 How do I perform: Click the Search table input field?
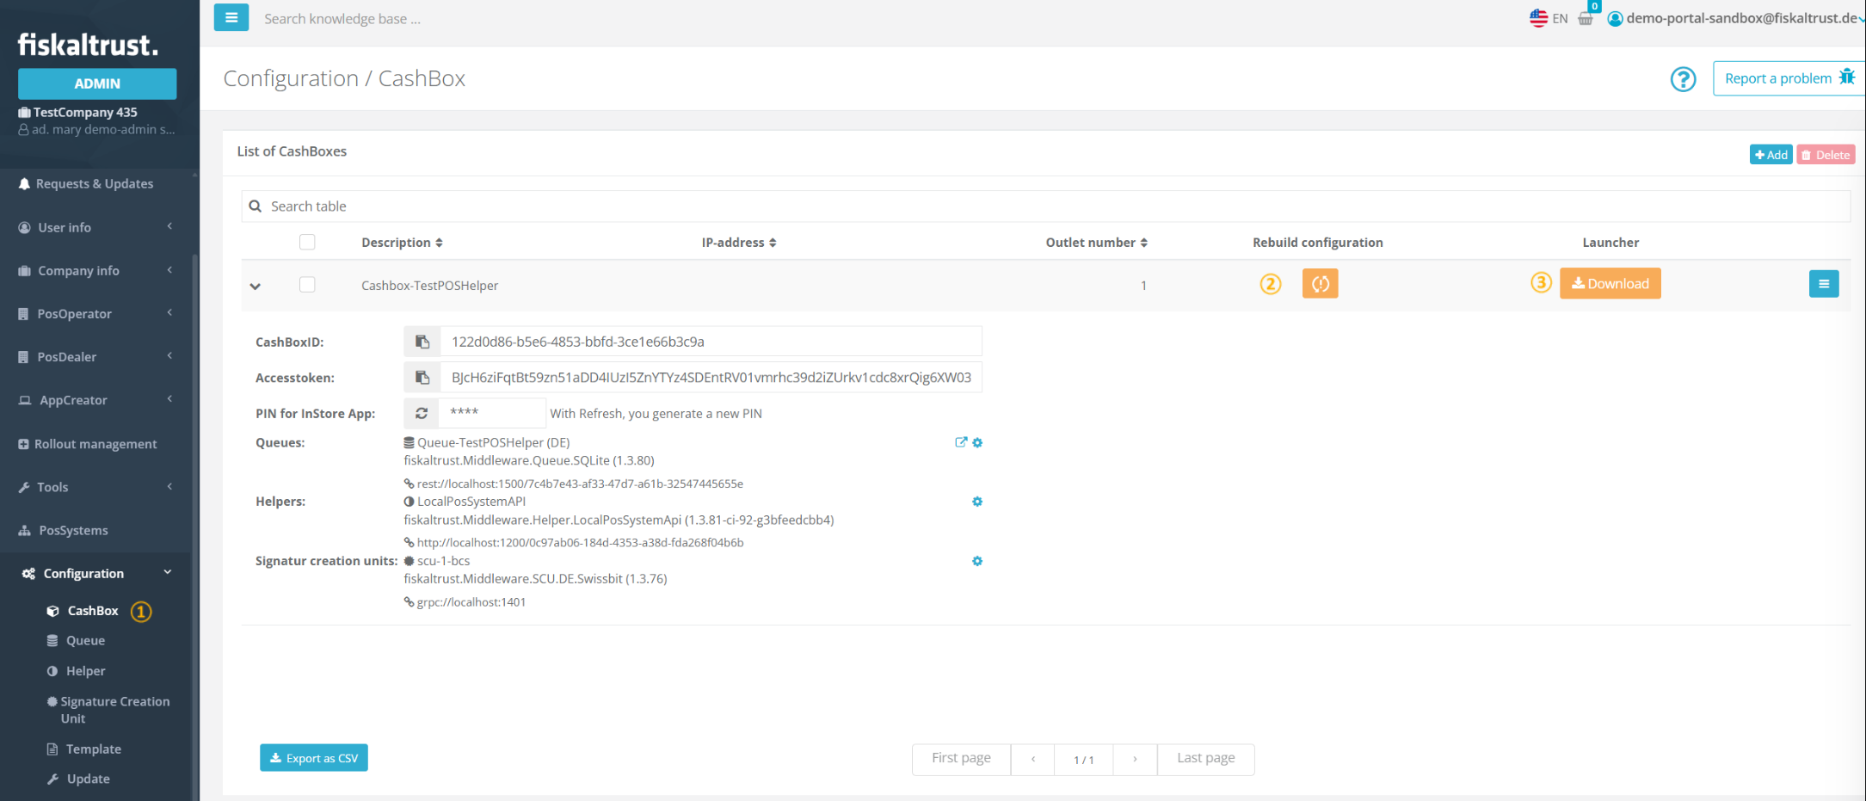pos(1032,206)
